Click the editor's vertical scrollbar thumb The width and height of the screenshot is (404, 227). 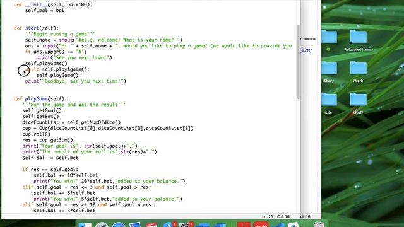[299, 62]
